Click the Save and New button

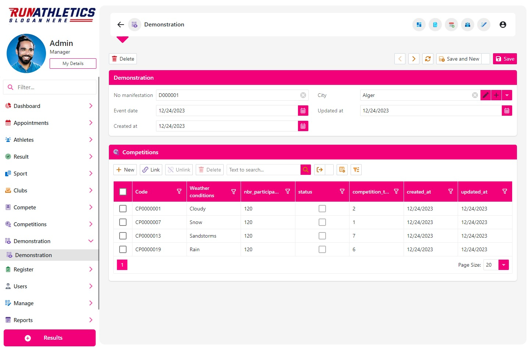[459, 58]
